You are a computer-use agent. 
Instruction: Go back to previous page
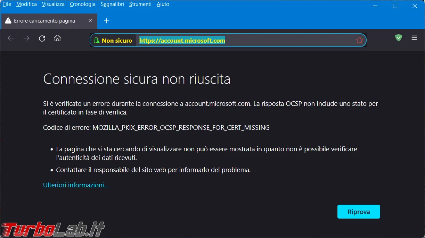[x=11, y=38]
